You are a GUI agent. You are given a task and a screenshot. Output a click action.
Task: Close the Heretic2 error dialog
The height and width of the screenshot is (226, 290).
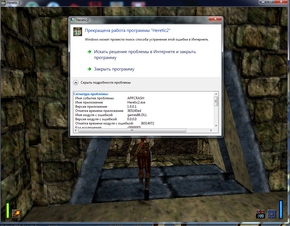tap(215, 19)
